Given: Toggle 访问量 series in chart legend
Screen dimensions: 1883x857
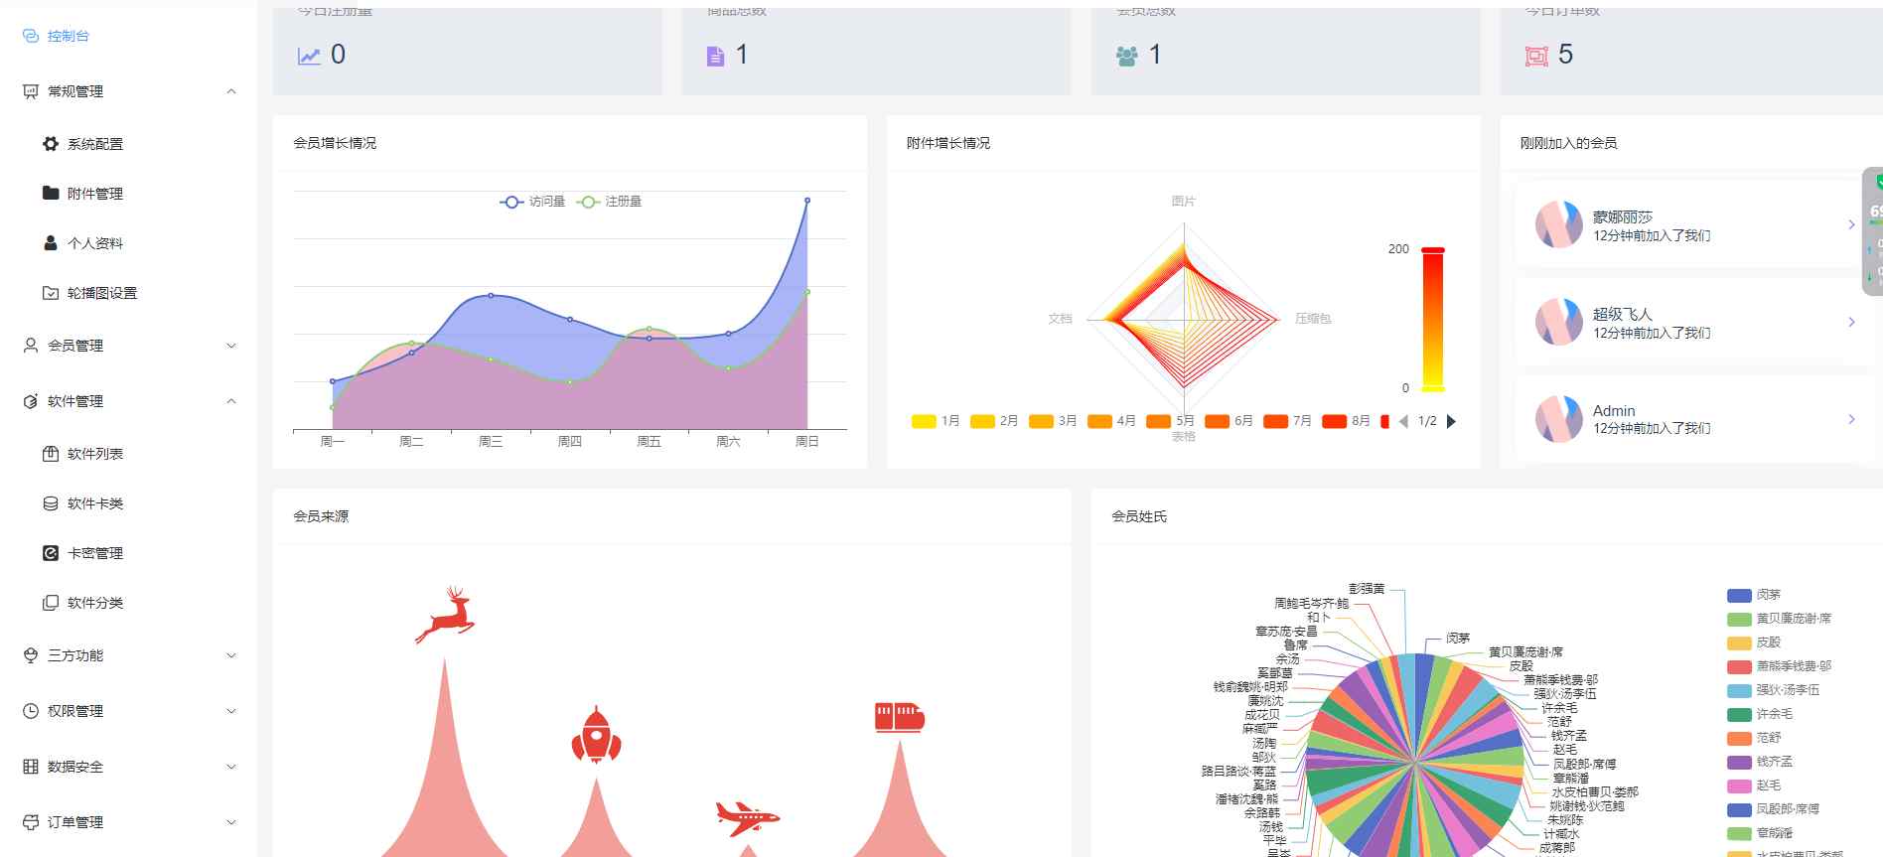Looking at the screenshot, I should (x=532, y=202).
